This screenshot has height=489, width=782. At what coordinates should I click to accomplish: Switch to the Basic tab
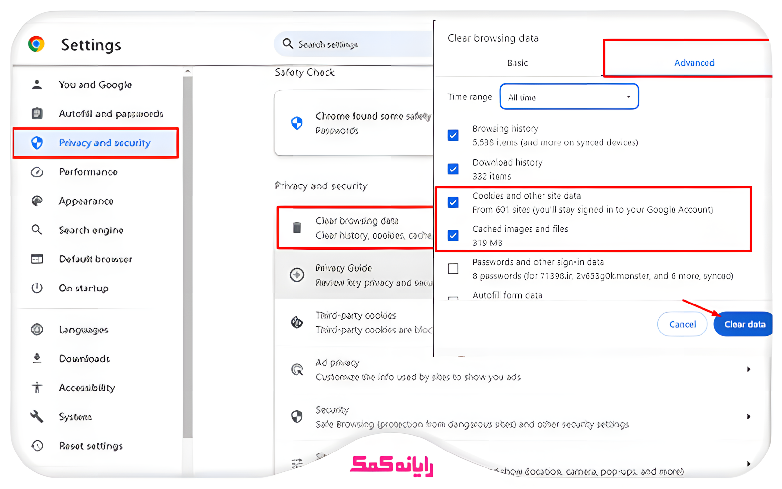[517, 63]
